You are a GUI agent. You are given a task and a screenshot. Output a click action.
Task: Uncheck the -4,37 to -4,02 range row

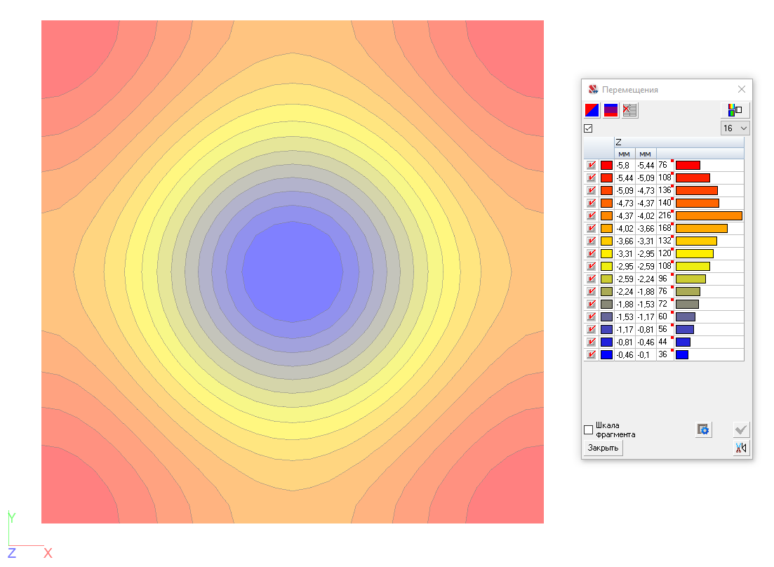[x=591, y=215]
